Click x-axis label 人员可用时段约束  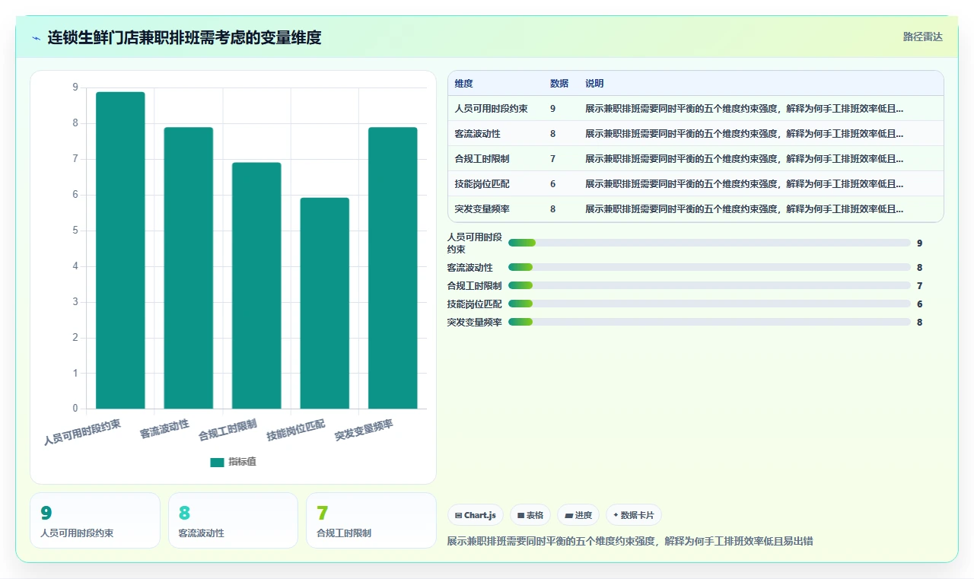coord(82,431)
